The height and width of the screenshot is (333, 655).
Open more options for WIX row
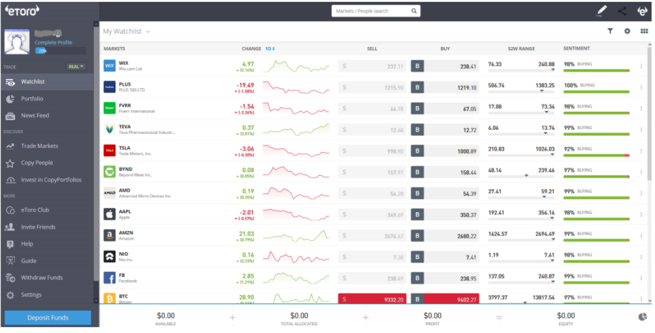click(641, 66)
